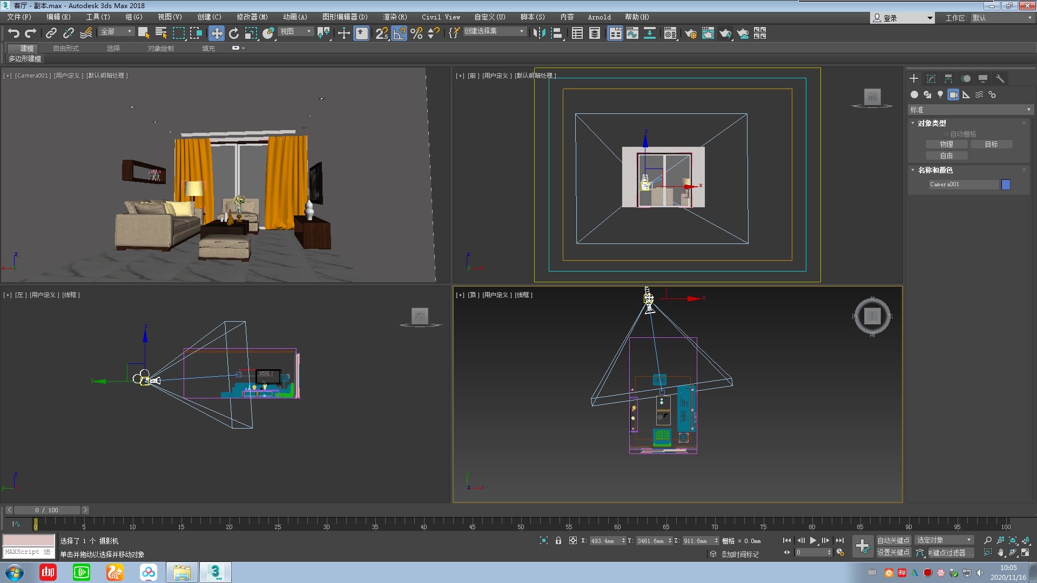Open the 渲染(R) menu
The height and width of the screenshot is (583, 1037).
395,17
